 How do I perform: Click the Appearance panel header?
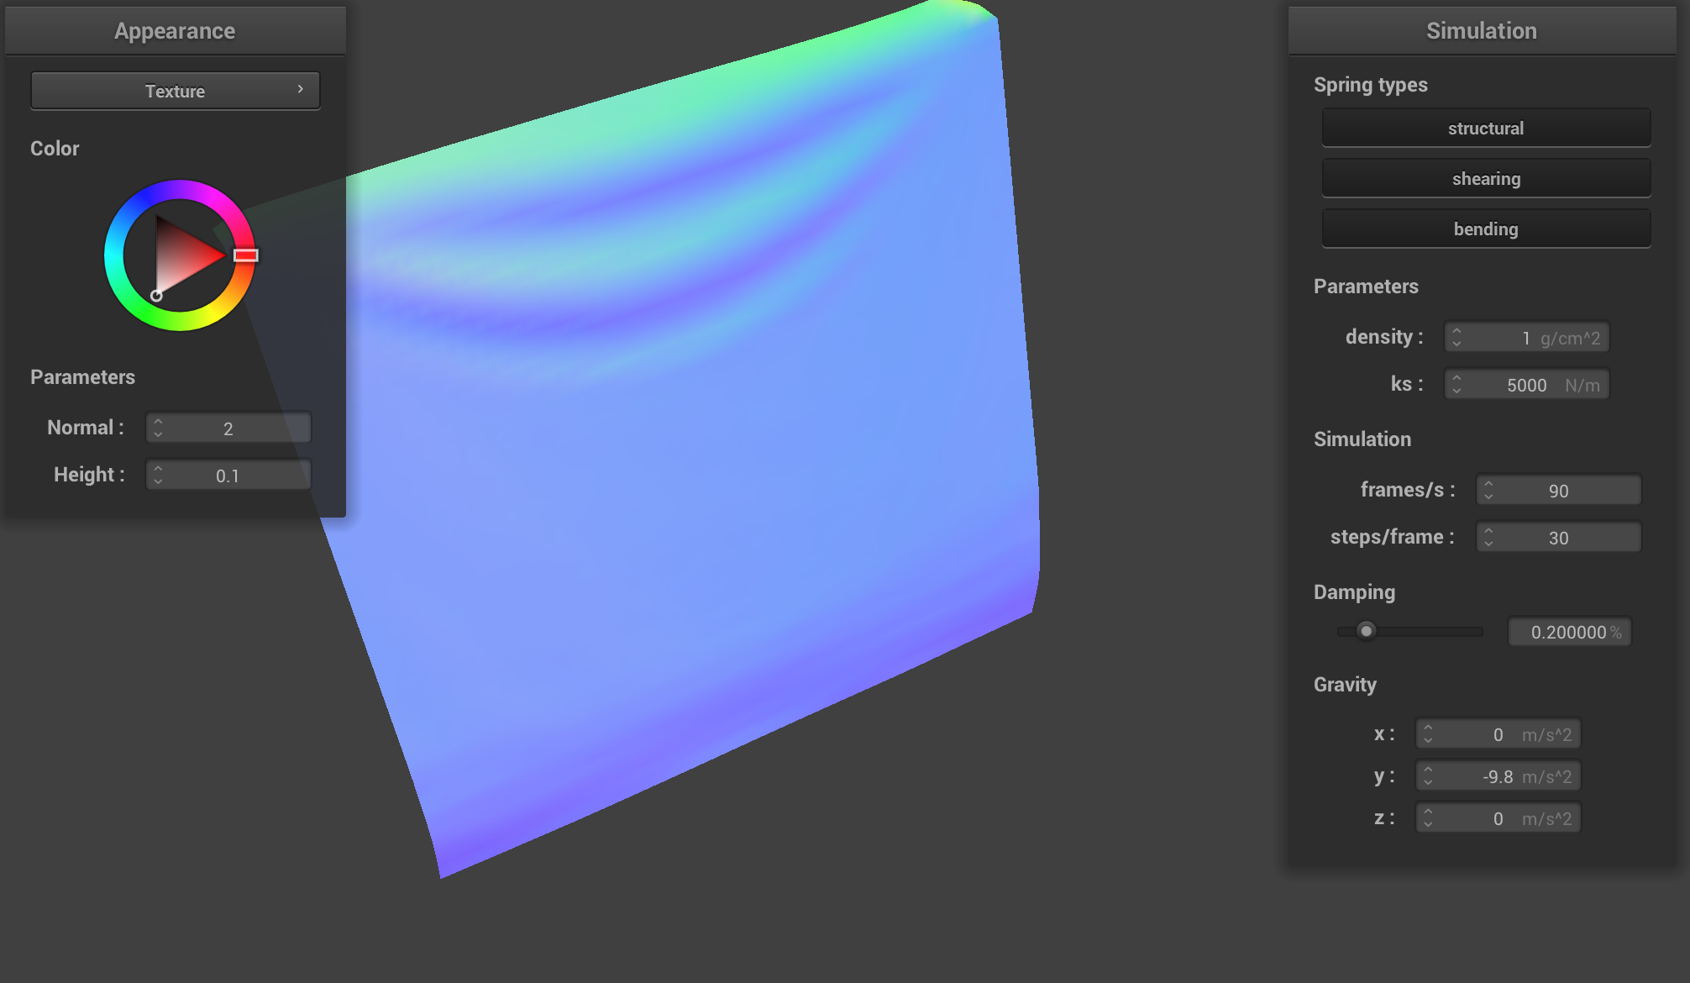[x=175, y=31]
